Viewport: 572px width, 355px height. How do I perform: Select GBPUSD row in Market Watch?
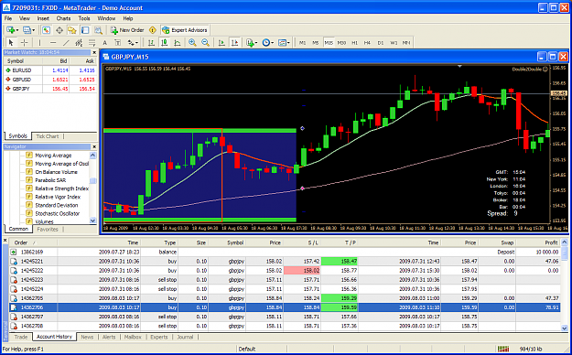tap(50, 80)
